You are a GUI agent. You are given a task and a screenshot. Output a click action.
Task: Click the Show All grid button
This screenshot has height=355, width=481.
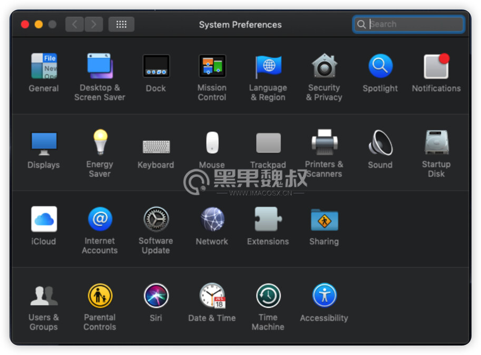[x=122, y=24]
